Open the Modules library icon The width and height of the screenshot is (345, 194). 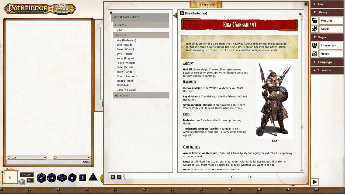click(x=314, y=20)
